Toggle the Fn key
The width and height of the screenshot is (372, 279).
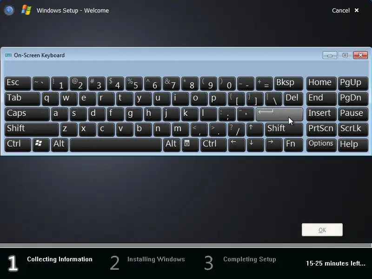point(293,145)
